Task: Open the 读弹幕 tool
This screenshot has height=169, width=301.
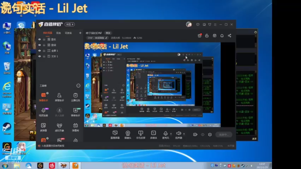Action: pos(43,127)
